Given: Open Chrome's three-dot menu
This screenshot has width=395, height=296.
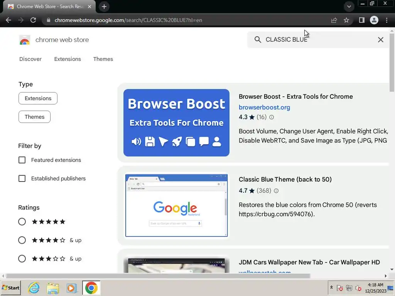Looking at the screenshot, I should click(x=387, y=20).
